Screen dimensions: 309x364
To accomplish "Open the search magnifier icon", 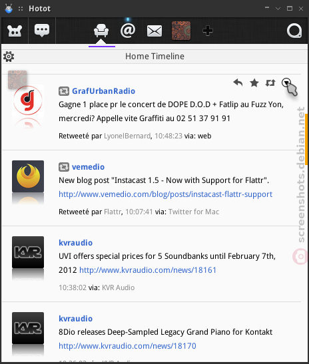I will click(x=294, y=31).
